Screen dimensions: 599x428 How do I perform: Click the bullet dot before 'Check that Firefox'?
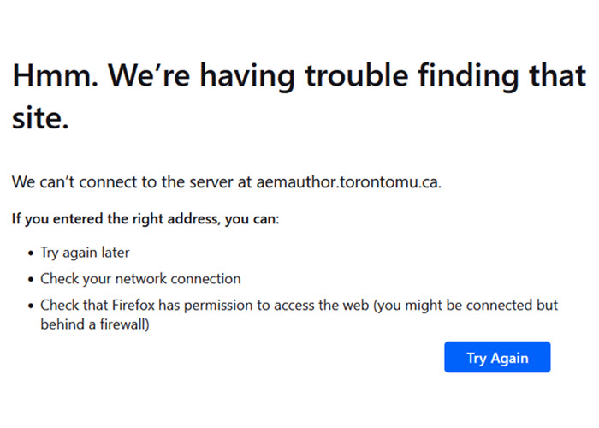[x=29, y=306]
